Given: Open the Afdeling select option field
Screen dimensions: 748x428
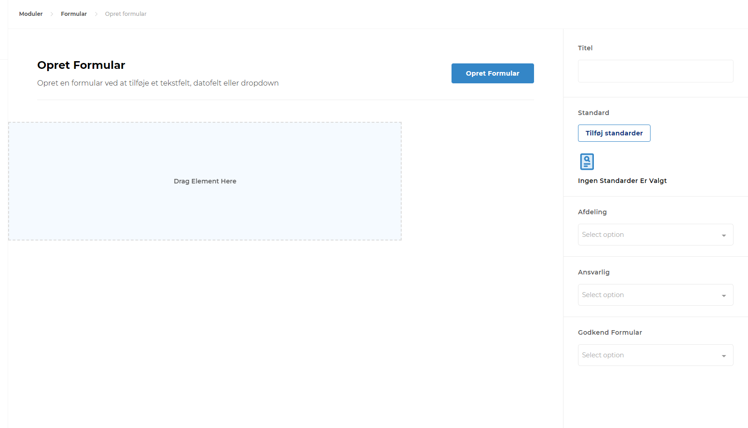Looking at the screenshot, I should 648,235.
